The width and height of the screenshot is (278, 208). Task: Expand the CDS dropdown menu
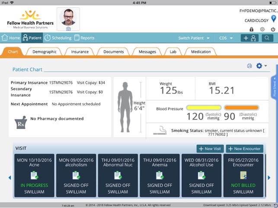pos(226,38)
